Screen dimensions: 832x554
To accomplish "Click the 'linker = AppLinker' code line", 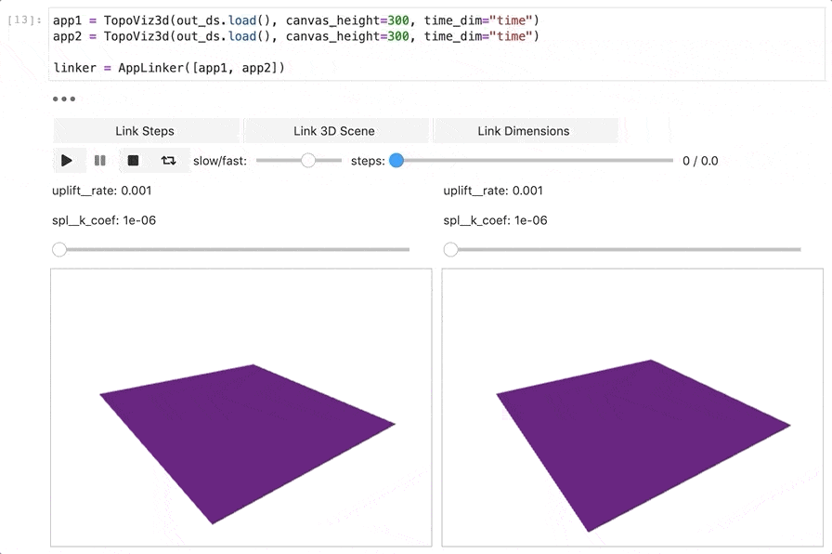I will click(169, 68).
